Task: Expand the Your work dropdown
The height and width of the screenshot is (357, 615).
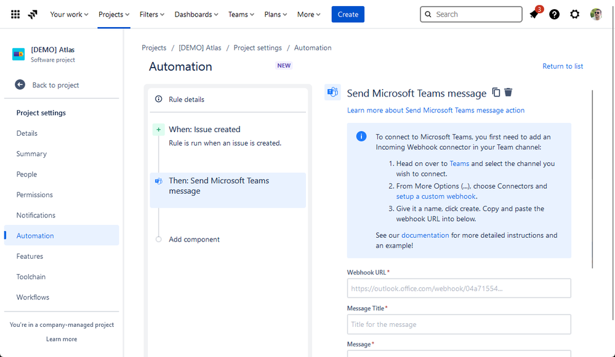Action: click(69, 14)
